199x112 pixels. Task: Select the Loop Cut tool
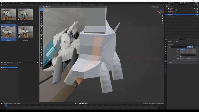pos(41,44)
